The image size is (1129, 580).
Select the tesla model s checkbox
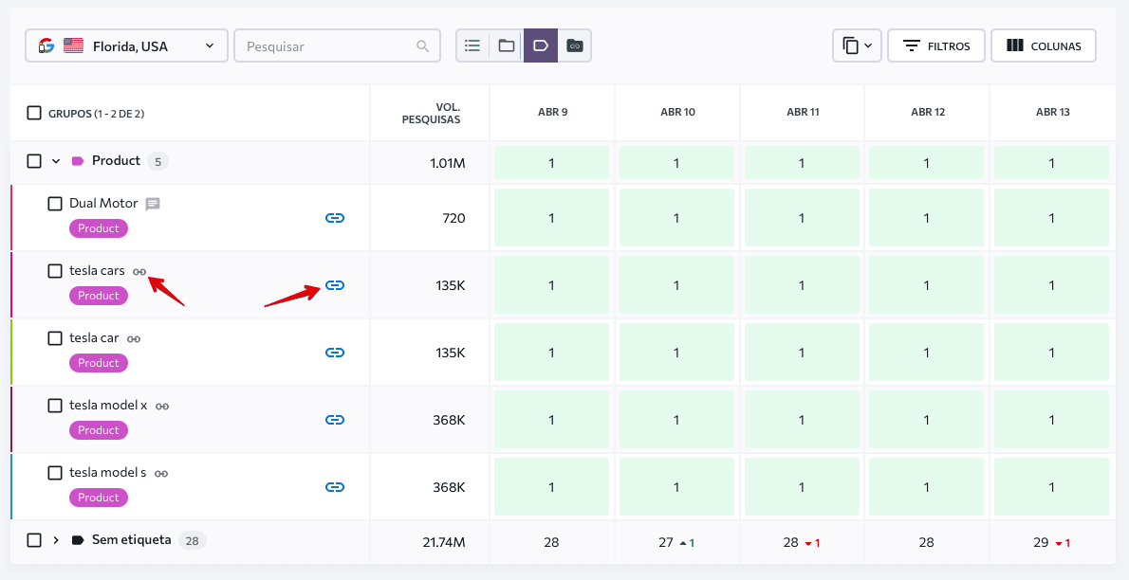point(55,473)
